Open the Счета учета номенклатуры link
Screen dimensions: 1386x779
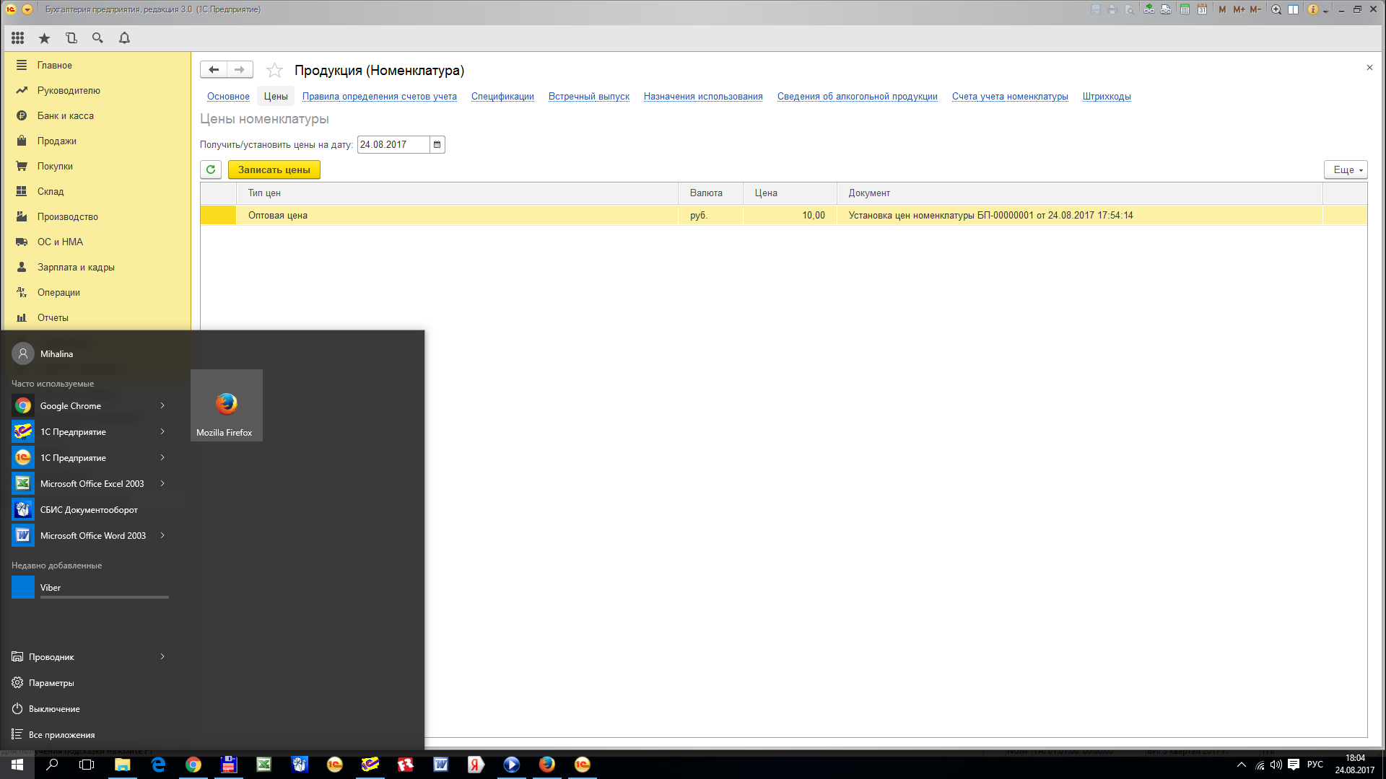(1009, 97)
